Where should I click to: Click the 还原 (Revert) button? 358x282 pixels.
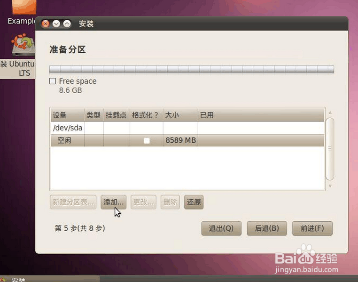194,202
